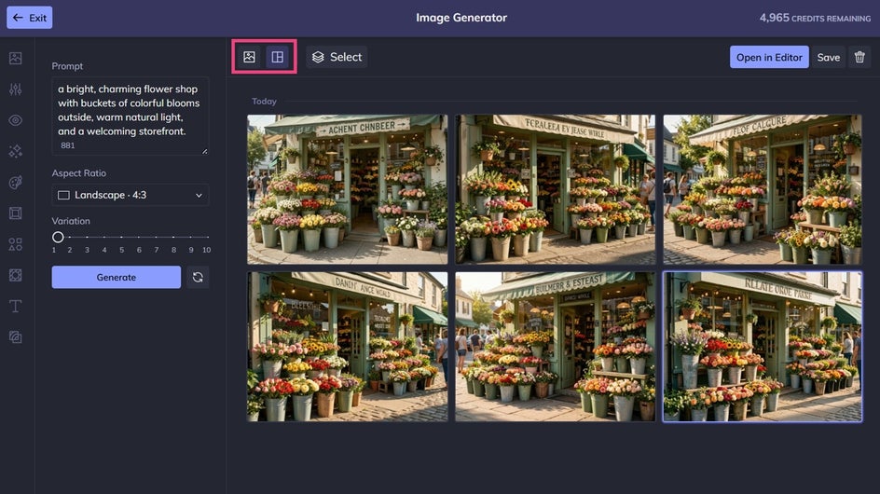Select the texture pattern tool in sidebar
Image resolution: width=880 pixels, height=494 pixels.
(16, 275)
